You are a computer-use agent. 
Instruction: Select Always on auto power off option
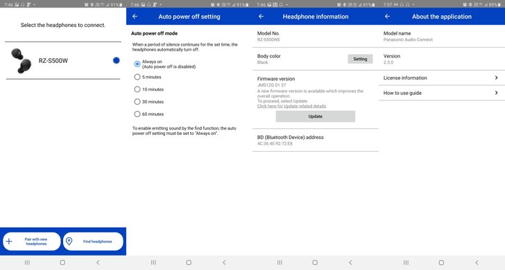point(137,64)
